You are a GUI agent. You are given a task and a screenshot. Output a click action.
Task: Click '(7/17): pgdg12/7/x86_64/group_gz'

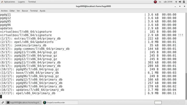(29, 59)
